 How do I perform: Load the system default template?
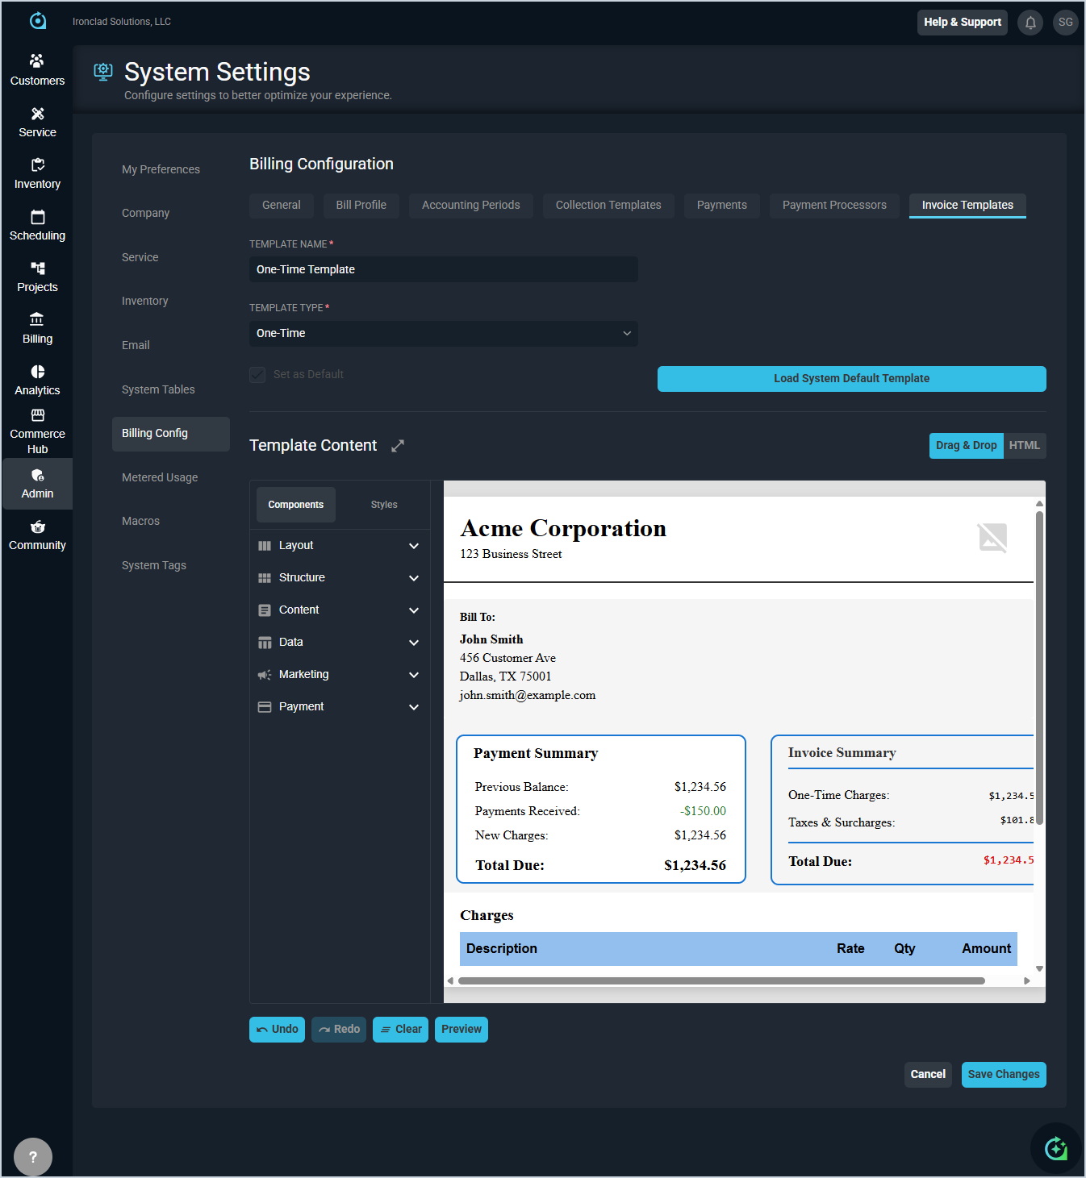click(x=852, y=379)
